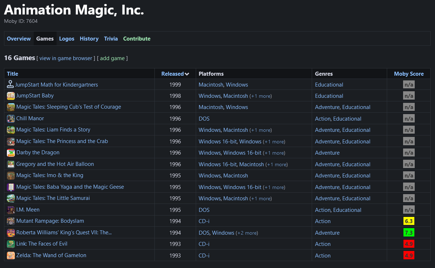This screenshot has height=268, width=435.
Task: Open the Chill Manor title link
Action: coord(30,118)
